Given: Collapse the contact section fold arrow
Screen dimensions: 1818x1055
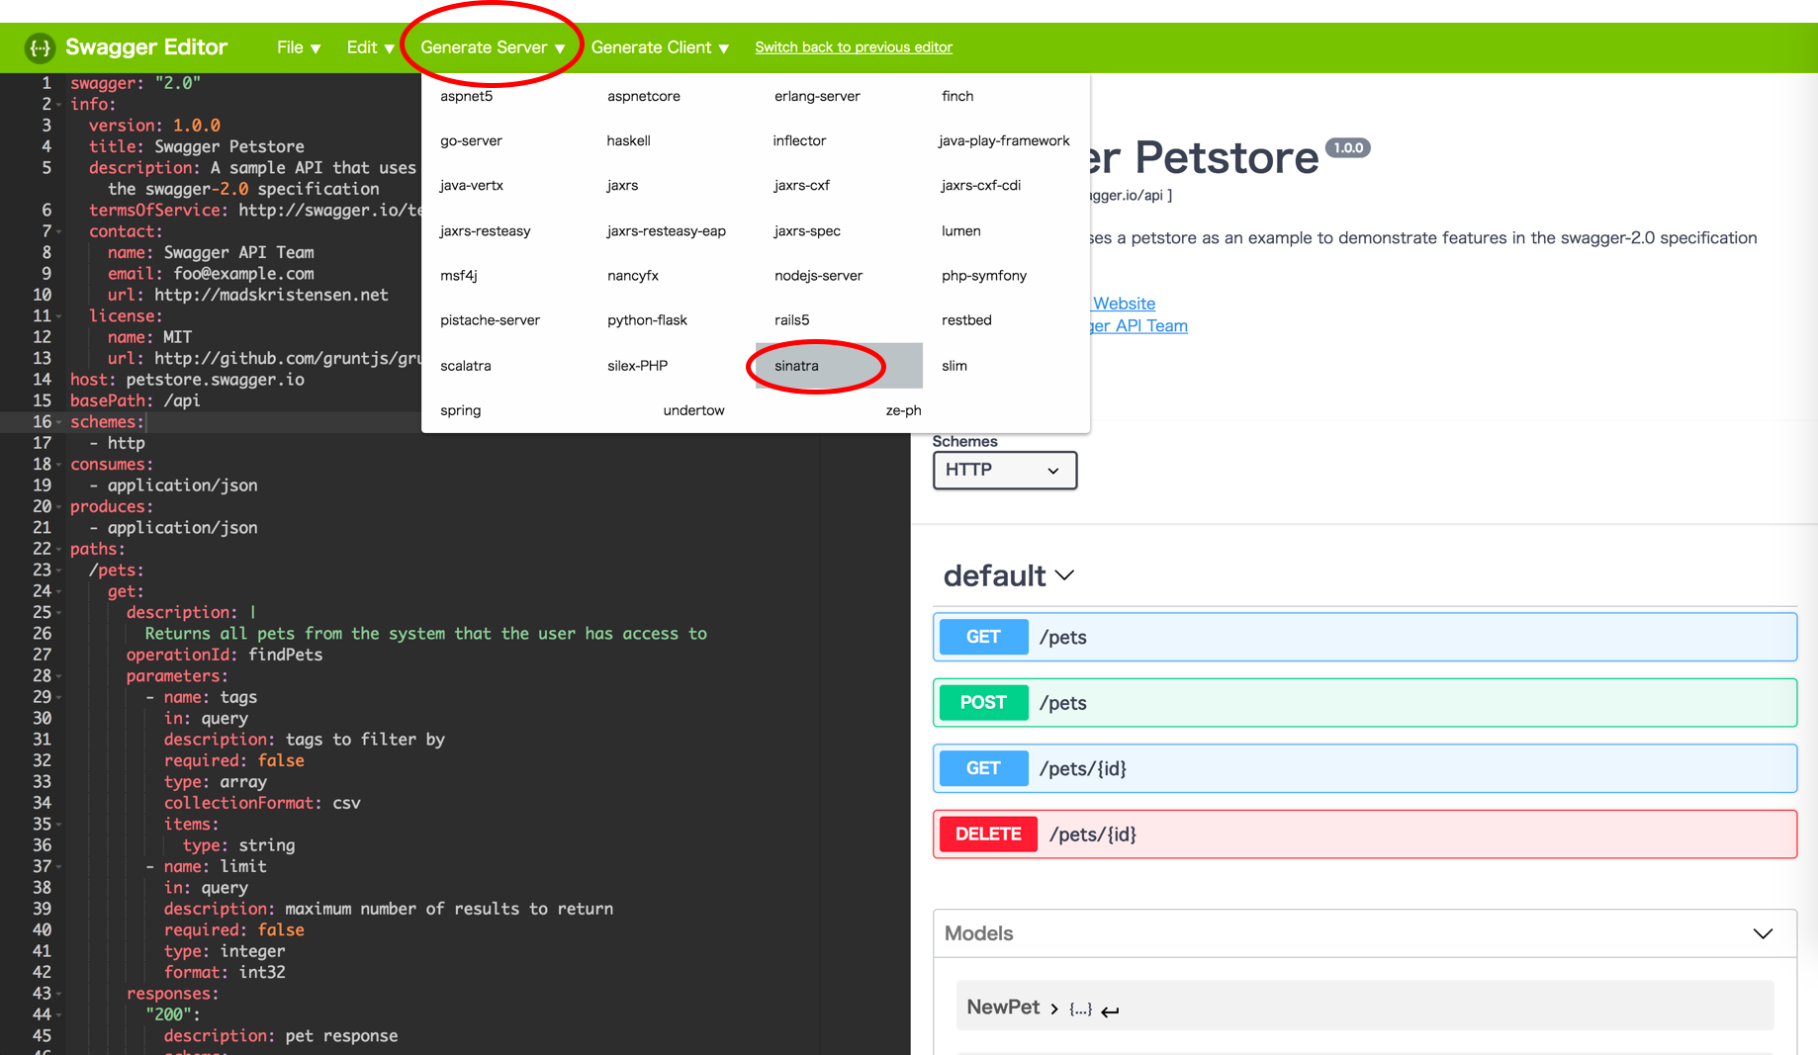Looking at the screenshot, I should (59, 231).
